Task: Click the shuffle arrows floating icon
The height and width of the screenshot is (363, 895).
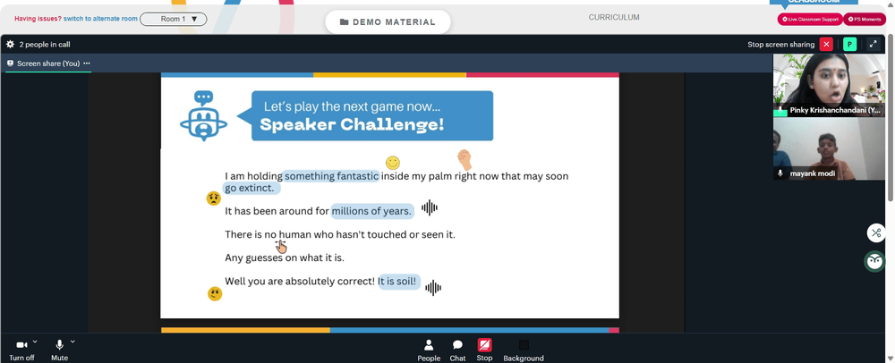Action: tap(876, 232)
